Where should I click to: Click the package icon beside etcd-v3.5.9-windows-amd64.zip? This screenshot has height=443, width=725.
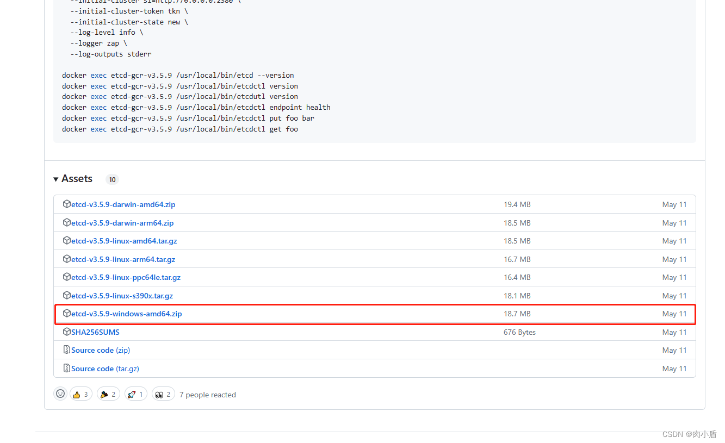tap(67, 313)
